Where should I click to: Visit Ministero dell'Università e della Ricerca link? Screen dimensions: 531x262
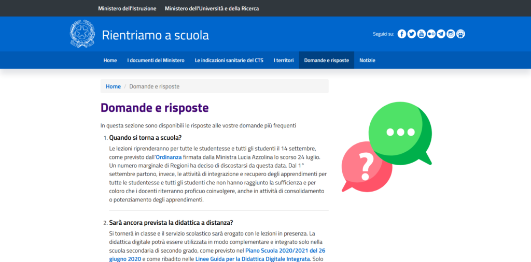pos(212,8)
